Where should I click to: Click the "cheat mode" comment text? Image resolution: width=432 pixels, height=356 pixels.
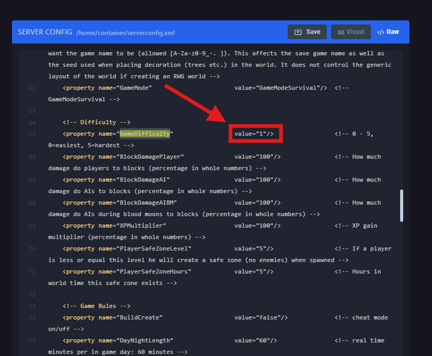(x=370, y=317)
